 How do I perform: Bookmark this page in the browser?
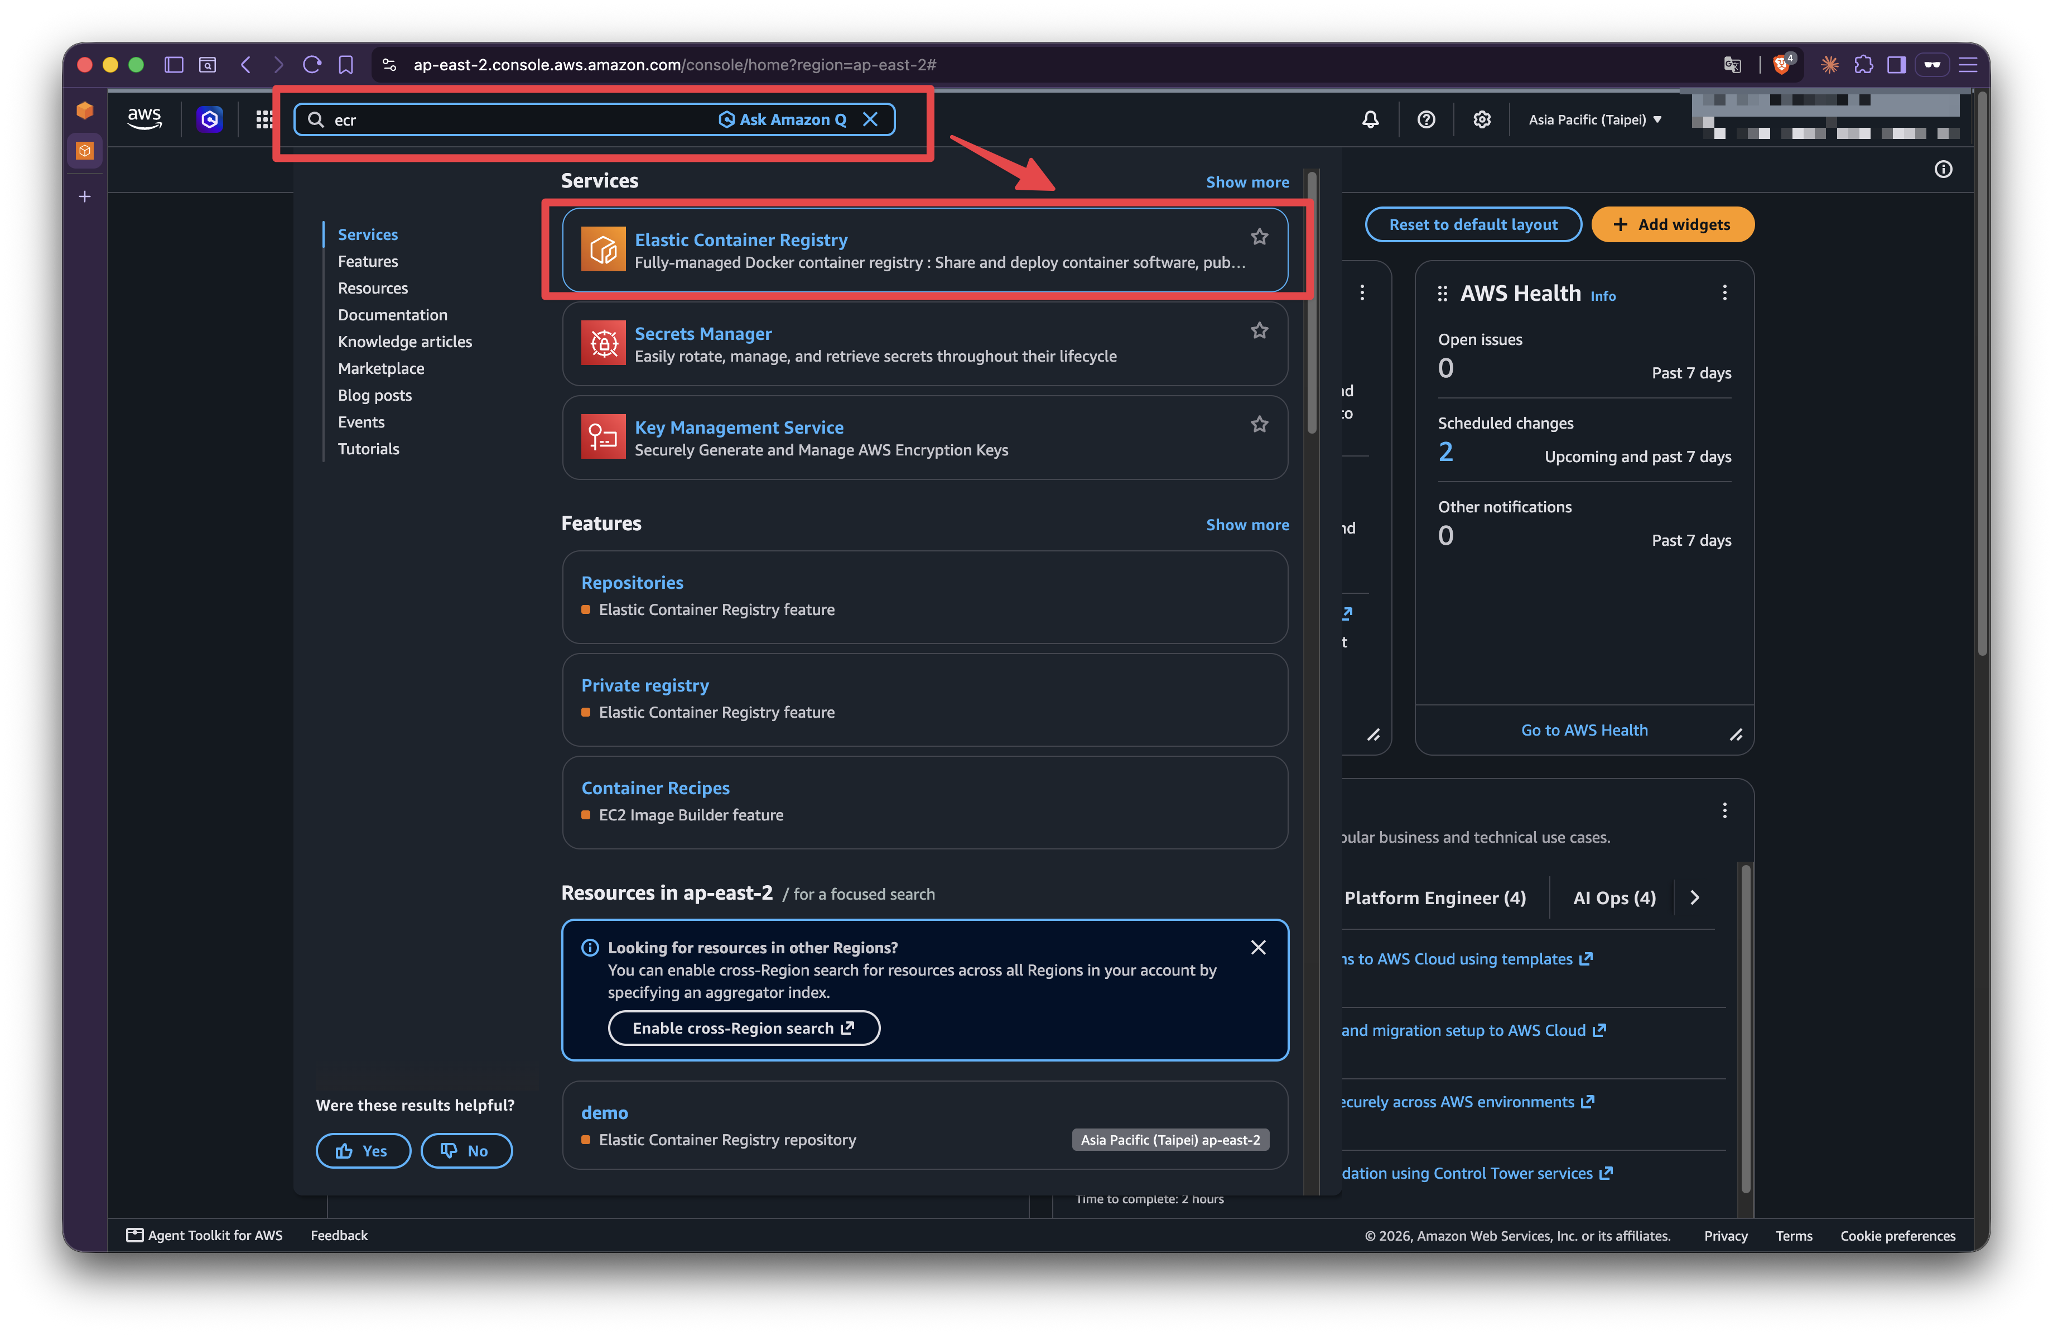346,65
